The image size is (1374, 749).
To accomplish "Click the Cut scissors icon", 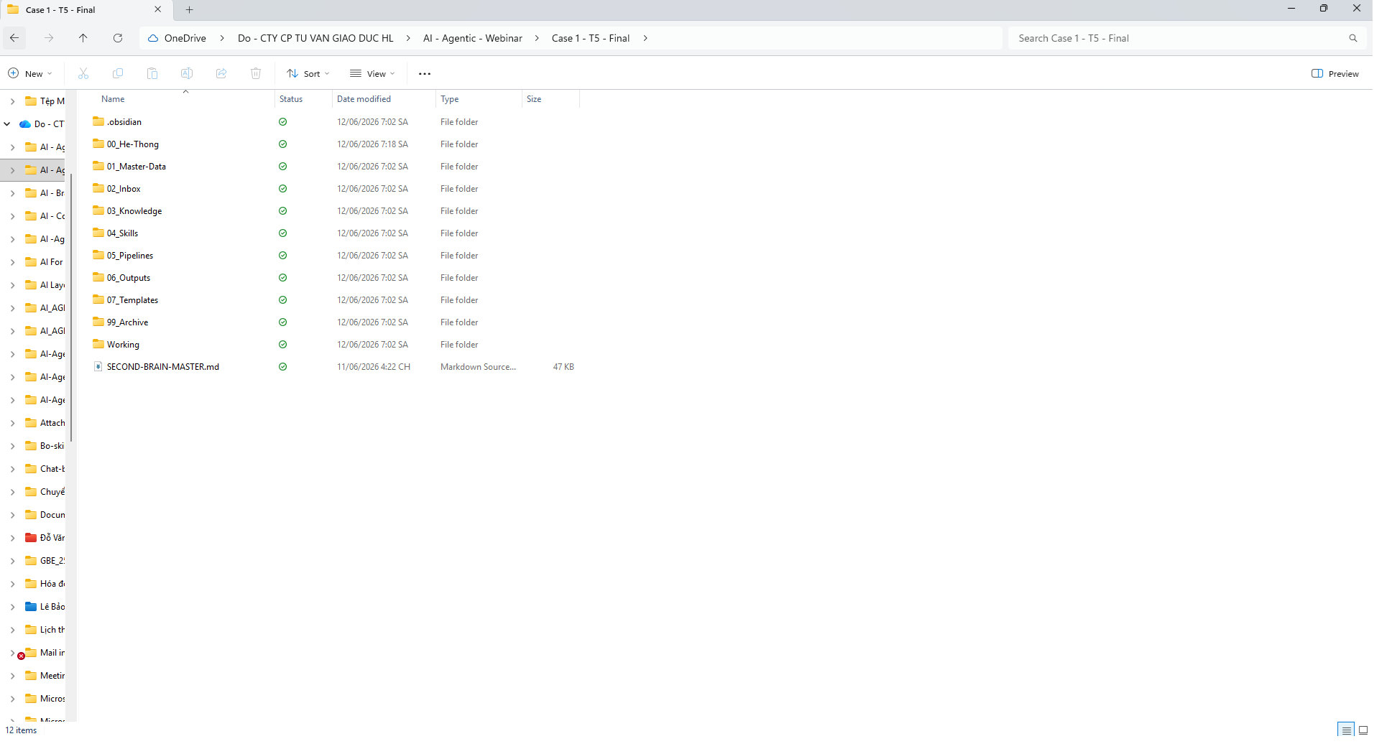I will pos(83,73).
